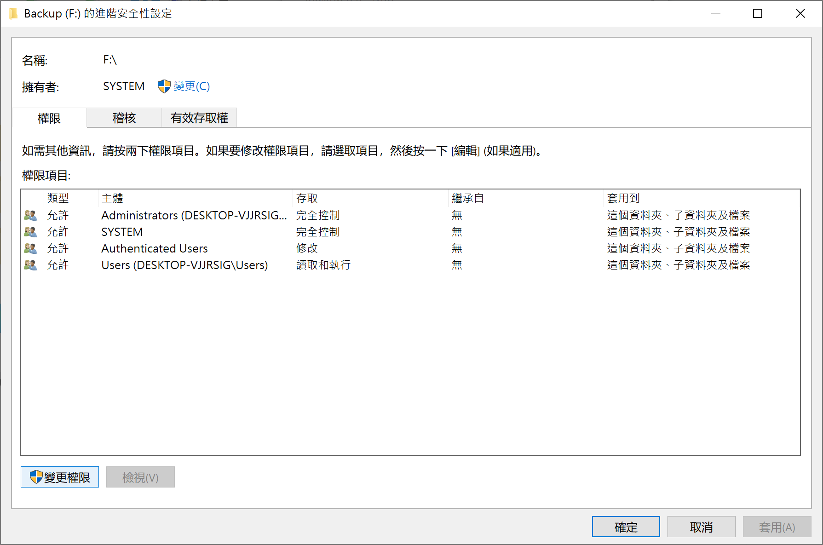
Task: Click 修改 access for Authenticated Users
Action: pos(307,248)
